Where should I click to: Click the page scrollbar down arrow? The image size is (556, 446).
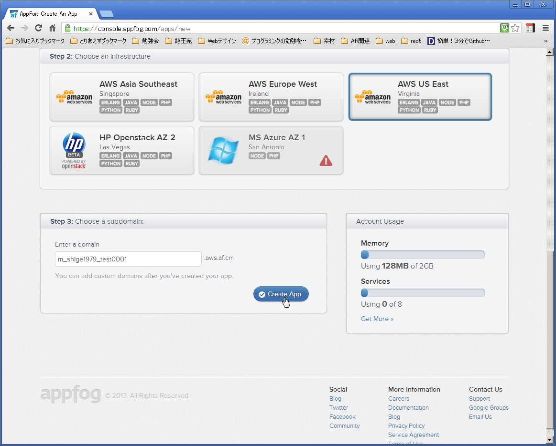pyautogui.click(x=550, y=440)
